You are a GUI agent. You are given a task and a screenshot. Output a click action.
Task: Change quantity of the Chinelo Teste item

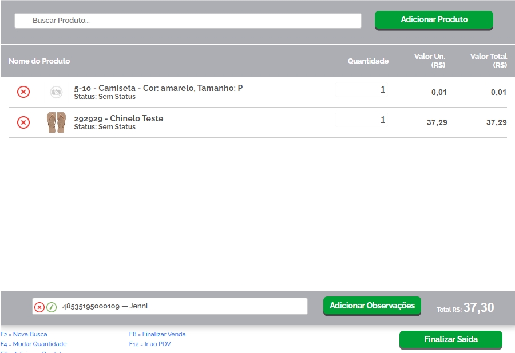382,120
